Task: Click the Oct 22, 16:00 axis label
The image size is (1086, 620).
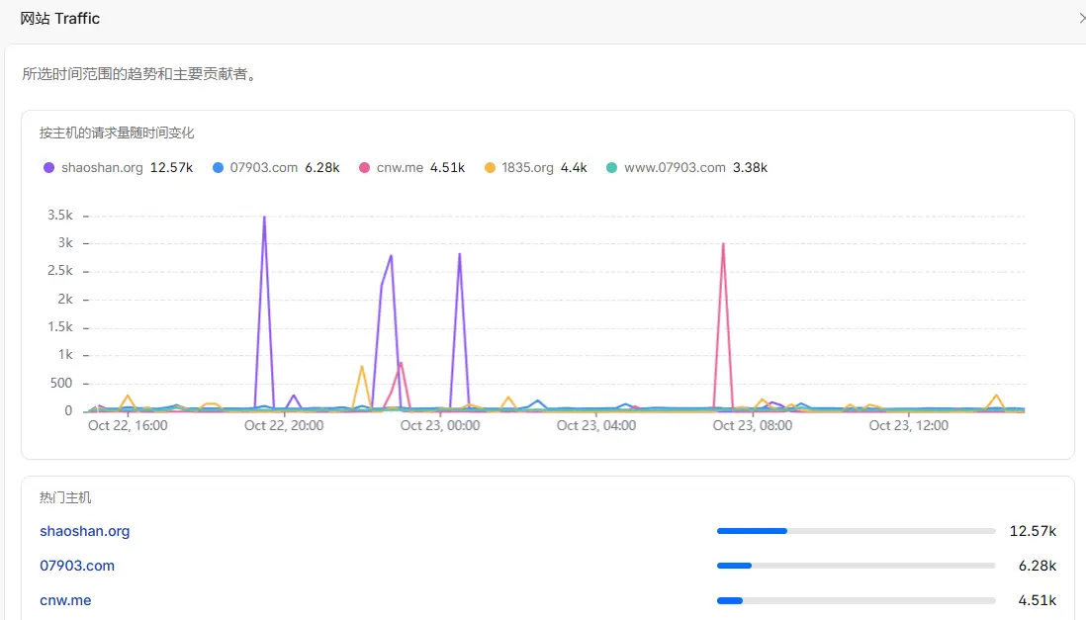Action: coord(128,425)
